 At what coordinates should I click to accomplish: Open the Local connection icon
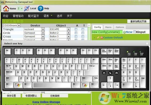[x=27, y=9]
